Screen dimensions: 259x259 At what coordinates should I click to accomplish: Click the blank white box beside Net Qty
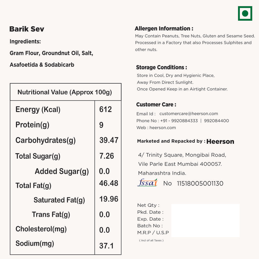[x=205, y=221]
